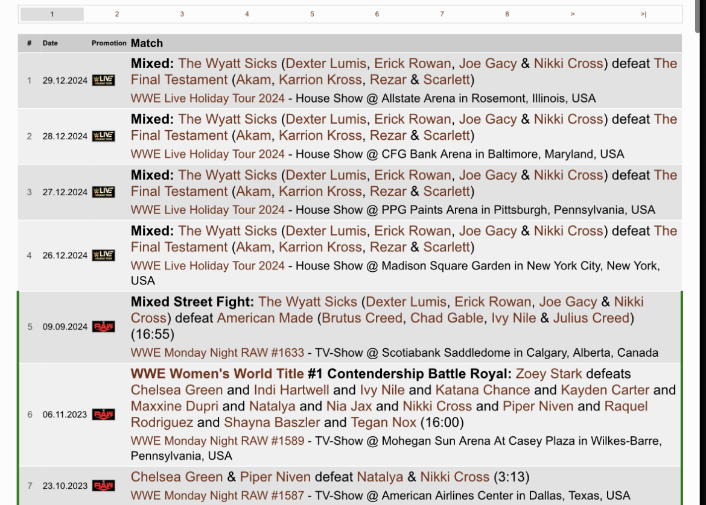Open Erick Rowan link in row 2

(x=412, y=119)
